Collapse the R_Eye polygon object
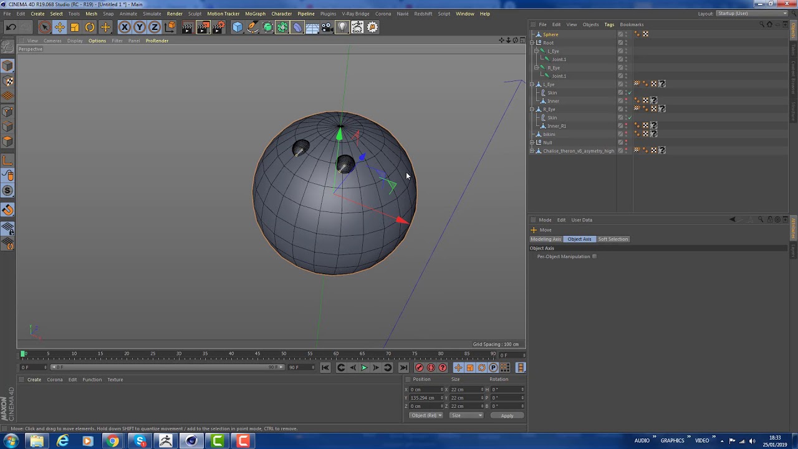The image size is (798, 449). pos(532,109)
